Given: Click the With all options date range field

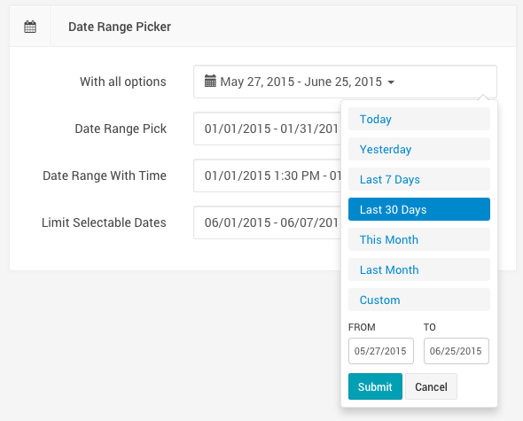Looking at the screenshot, I should (345, 82).
